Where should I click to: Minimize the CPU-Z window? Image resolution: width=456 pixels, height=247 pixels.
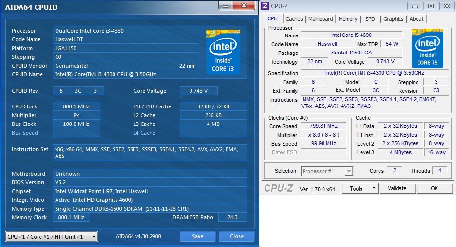[415, 6]
